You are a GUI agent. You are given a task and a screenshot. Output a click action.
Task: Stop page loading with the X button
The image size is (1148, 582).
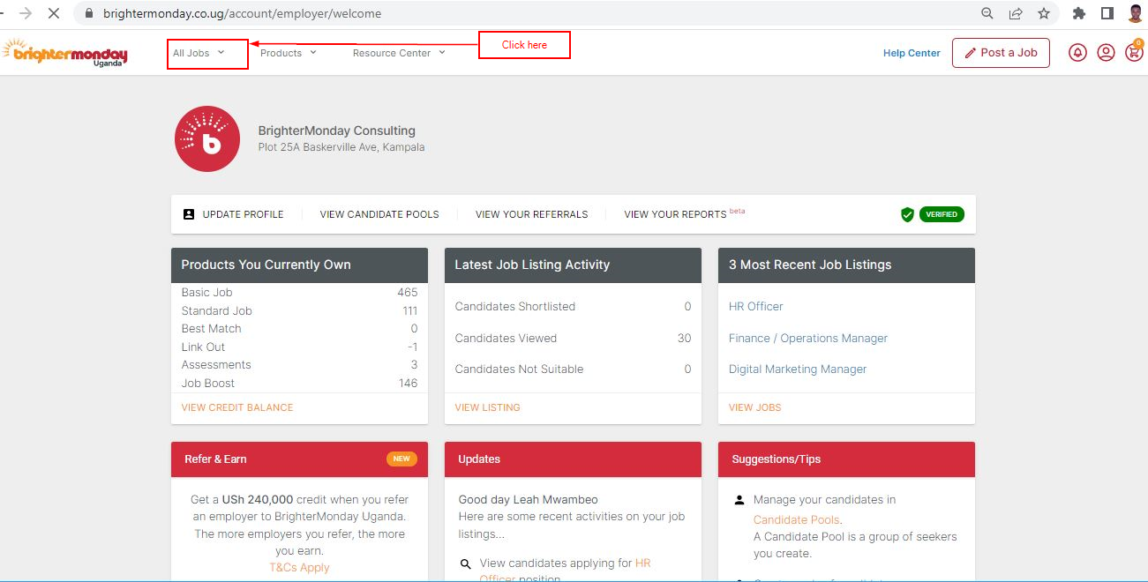(54, 13)
